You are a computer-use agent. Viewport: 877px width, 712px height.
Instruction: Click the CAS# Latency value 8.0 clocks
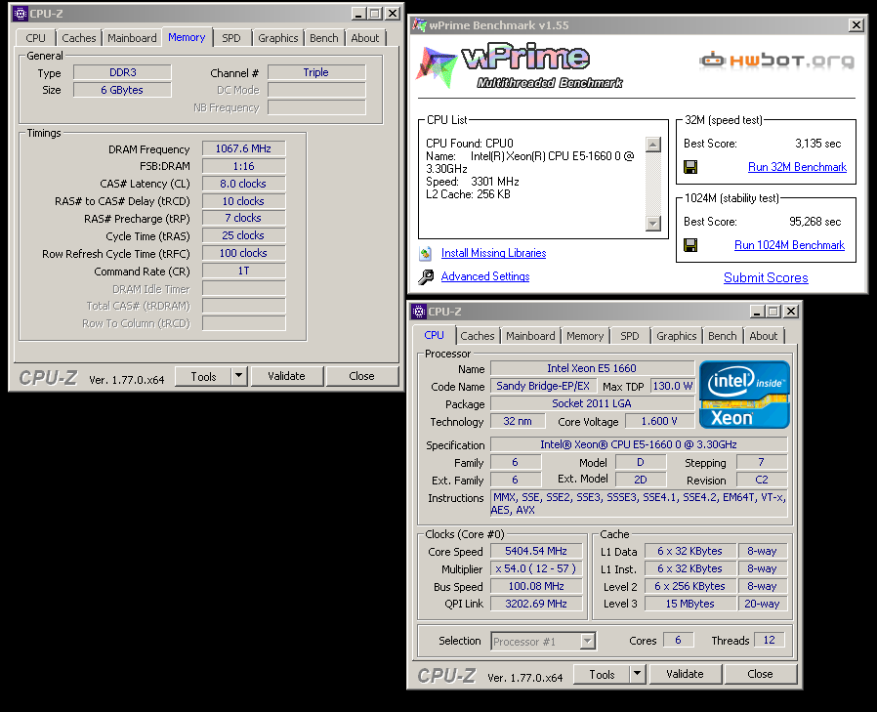pos(243,184)
